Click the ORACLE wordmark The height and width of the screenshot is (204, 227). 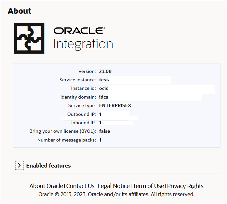(x=79, y=31)
